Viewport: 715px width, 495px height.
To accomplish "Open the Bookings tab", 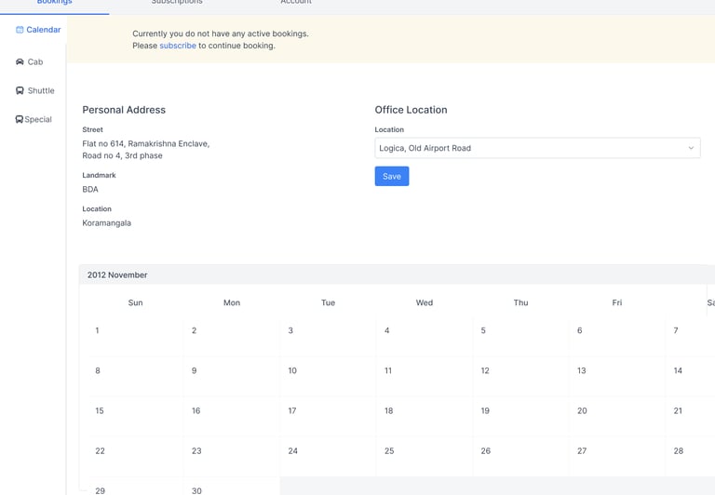I will click(54, 4).
